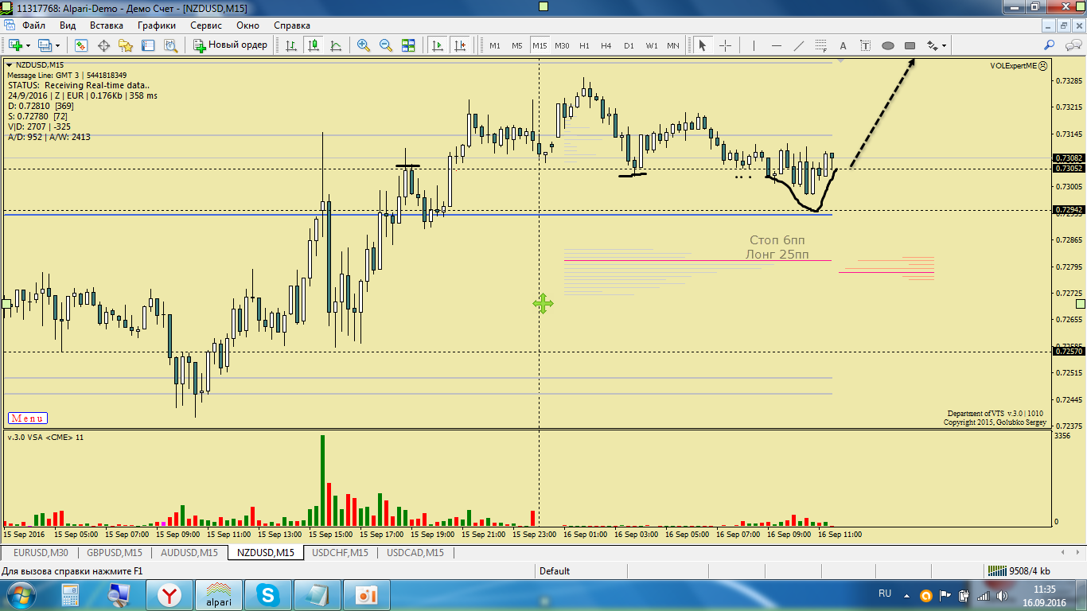Click the Новый ордер button

coord(231,45)
